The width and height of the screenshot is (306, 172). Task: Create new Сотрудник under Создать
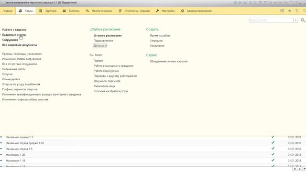(x=156, y=41)
